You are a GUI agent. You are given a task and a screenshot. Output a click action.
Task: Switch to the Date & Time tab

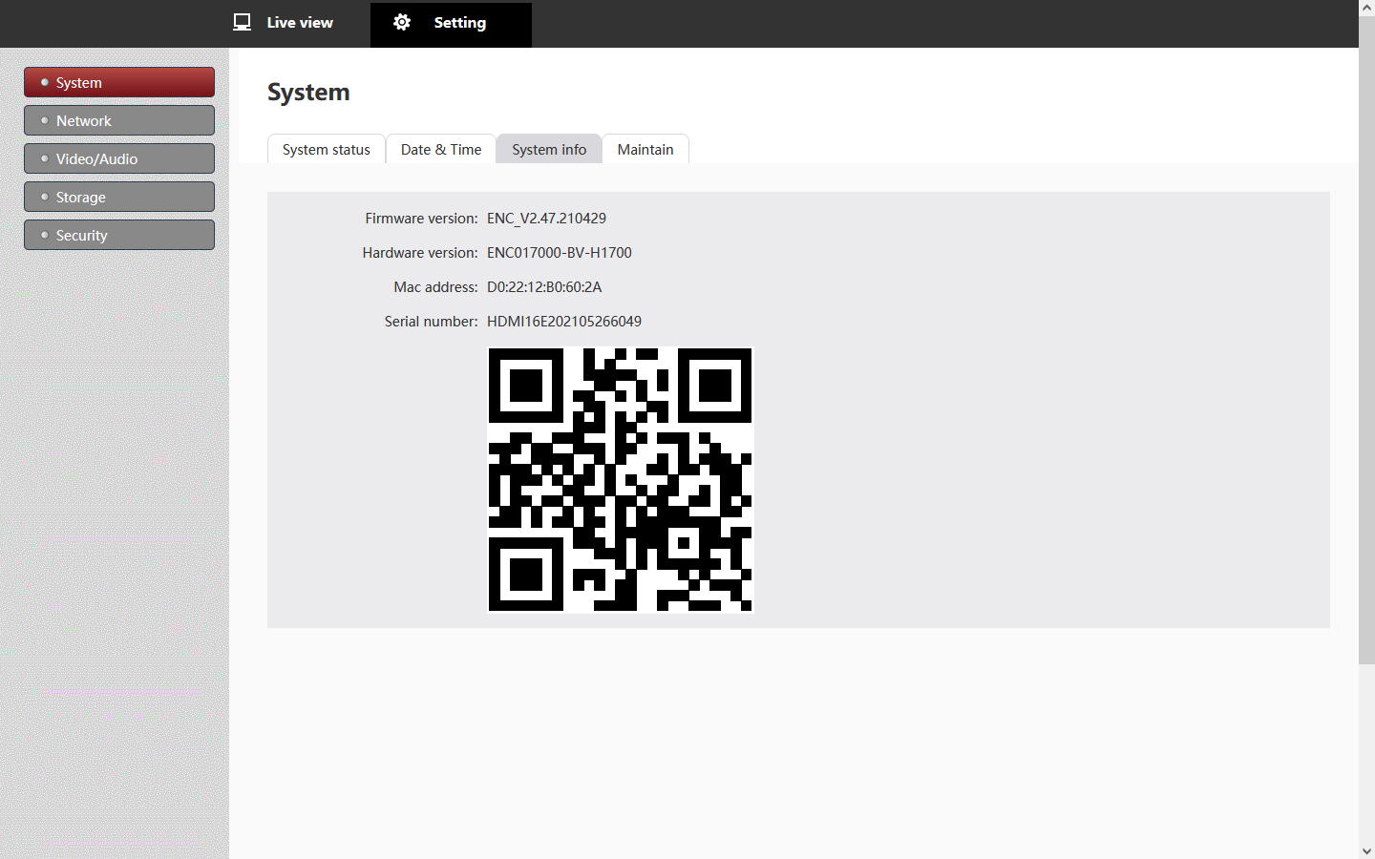(441, 149)
